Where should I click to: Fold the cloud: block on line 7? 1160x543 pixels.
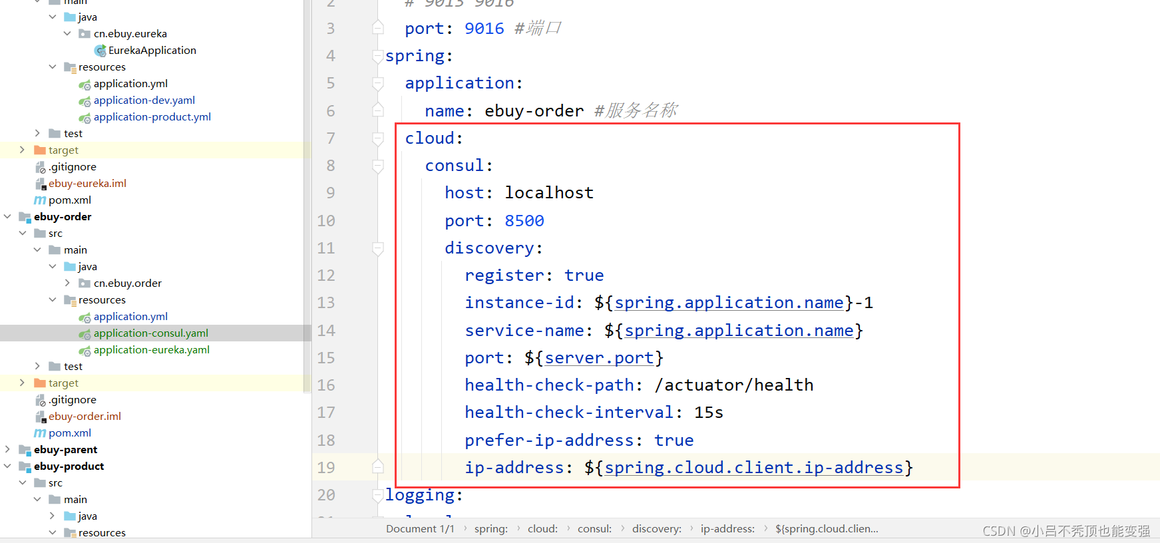tap(378, 138)
